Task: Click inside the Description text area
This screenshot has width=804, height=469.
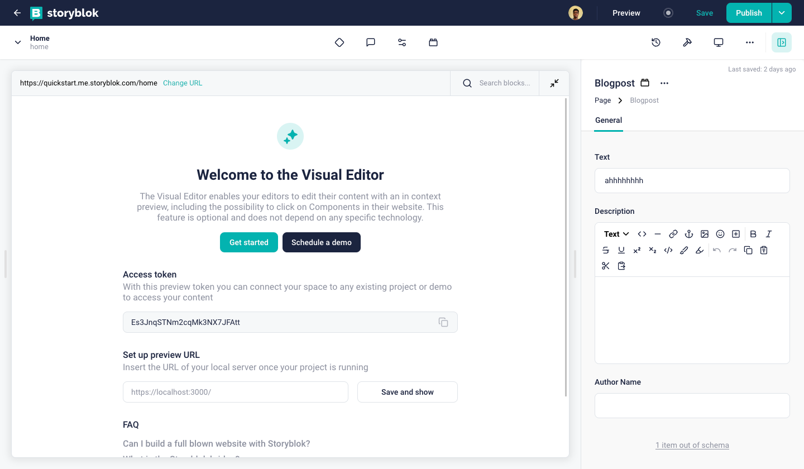Action: click(x=692, y=320)
